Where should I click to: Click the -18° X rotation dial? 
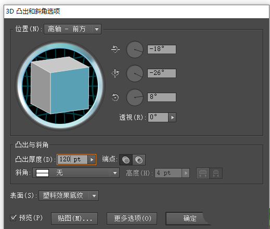(x=135, y=49)
